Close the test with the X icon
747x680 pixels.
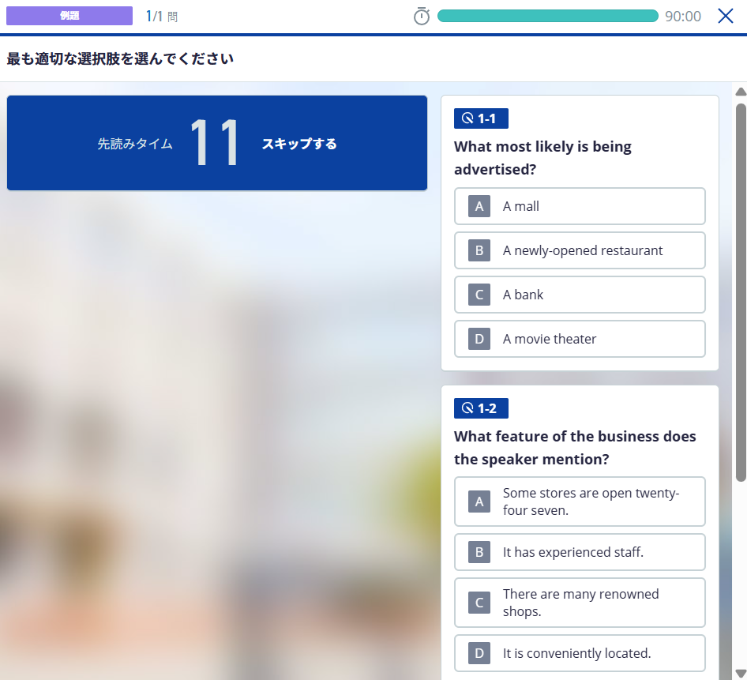tap(726, 16)
